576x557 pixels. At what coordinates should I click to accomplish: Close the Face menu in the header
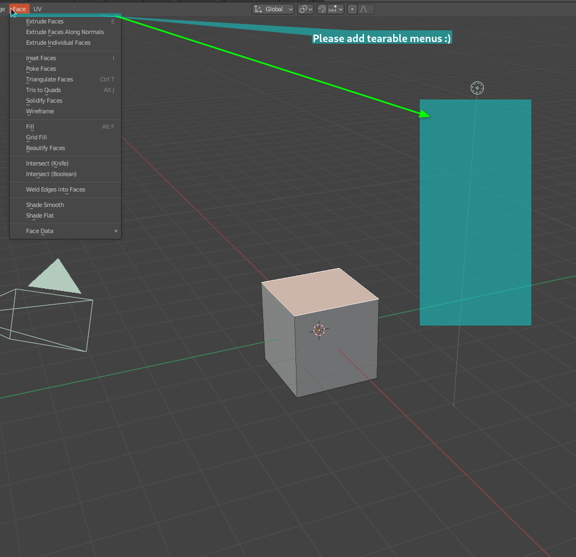pos(19,9)
